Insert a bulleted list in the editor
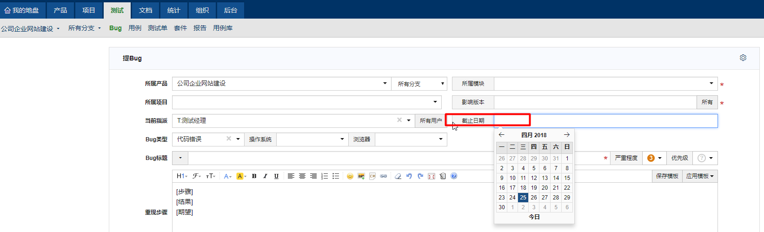The height and width of the screenshot is (232, 764). [x=336, y=176]
